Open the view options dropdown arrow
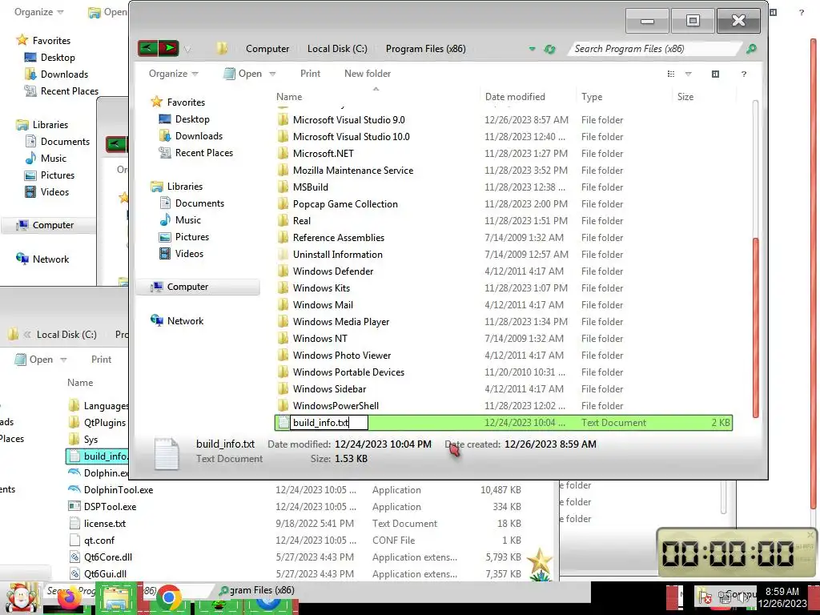Screen dimensions: 820x615 pyautogui.click(x=688, y=74)
